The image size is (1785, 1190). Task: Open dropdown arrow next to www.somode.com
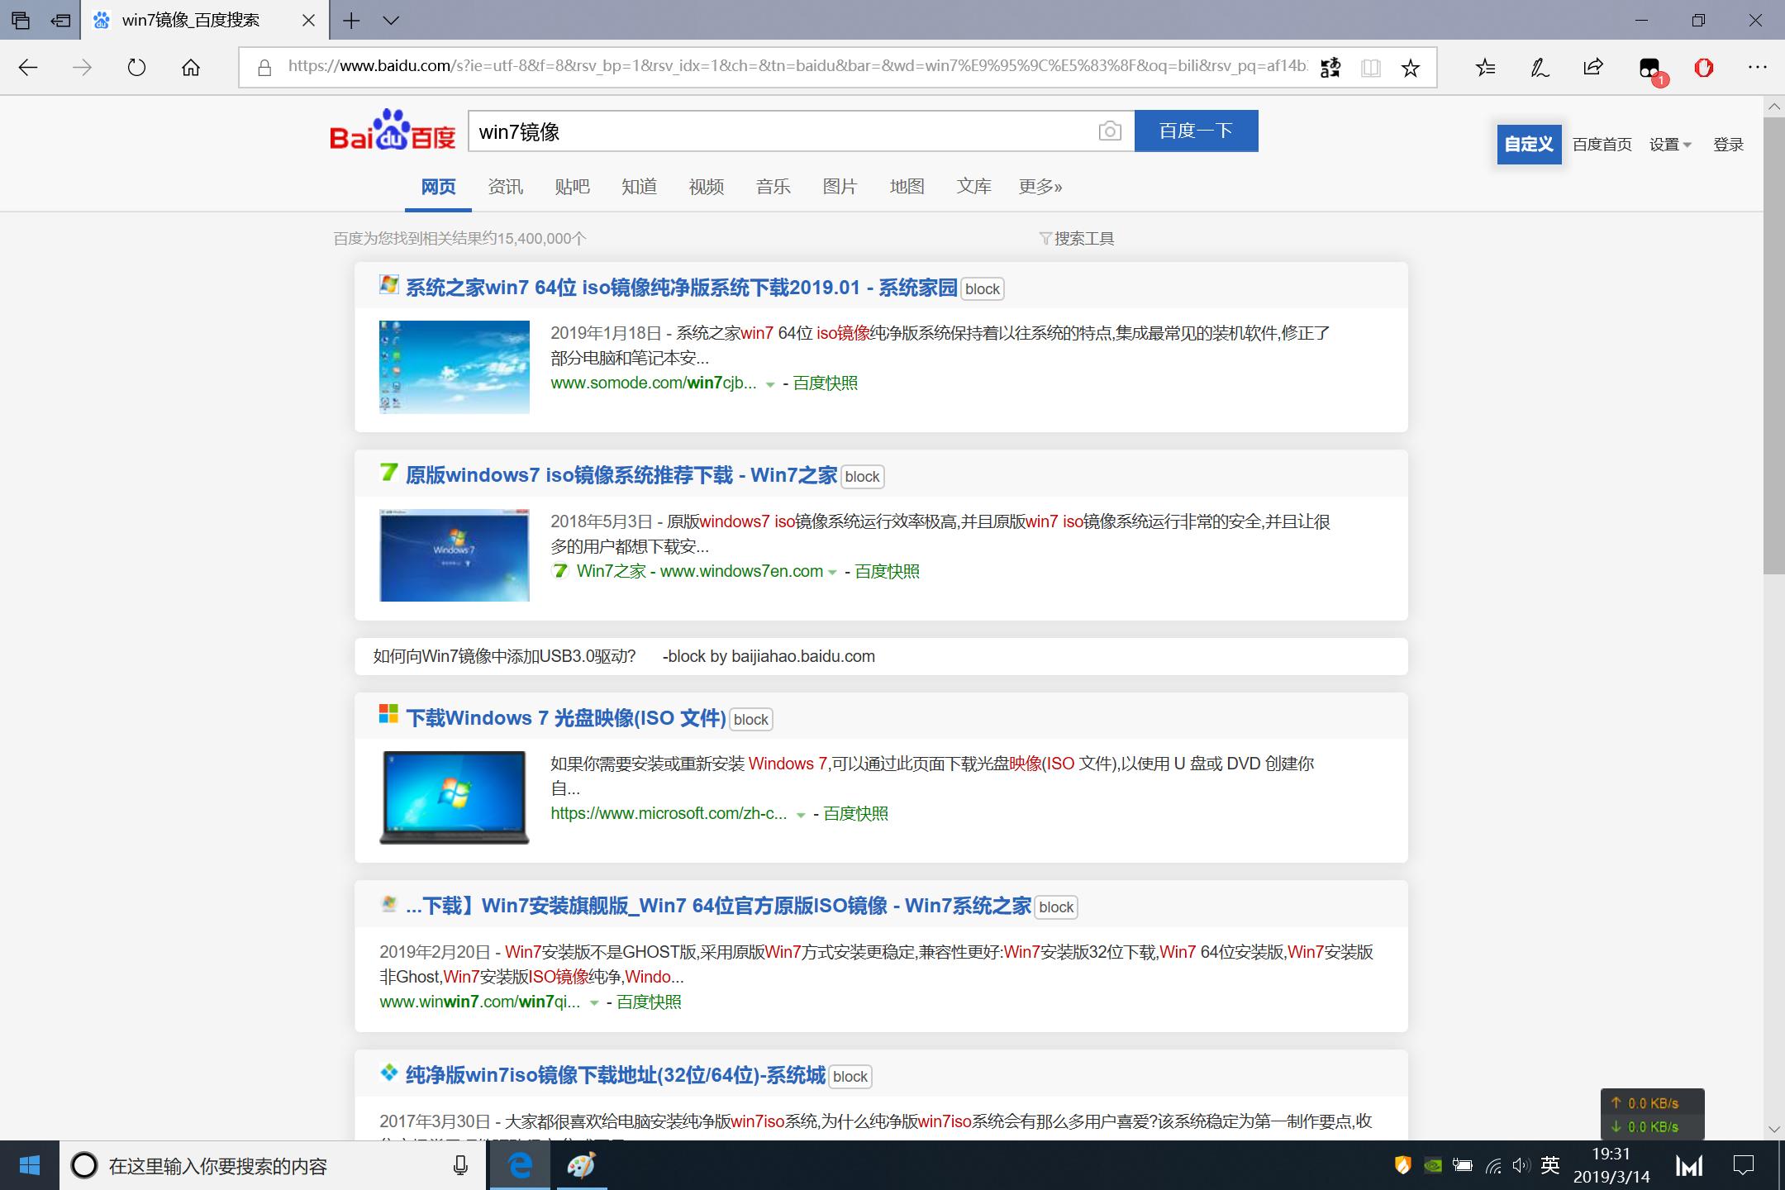tap(769, 383)
